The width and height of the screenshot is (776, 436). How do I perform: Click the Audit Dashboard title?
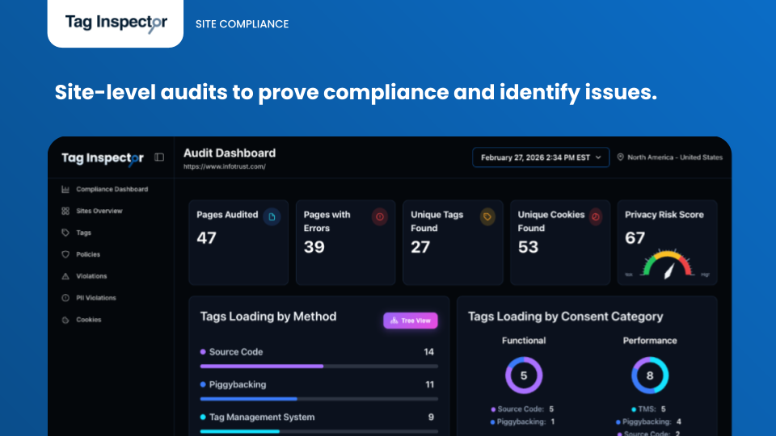230,153
